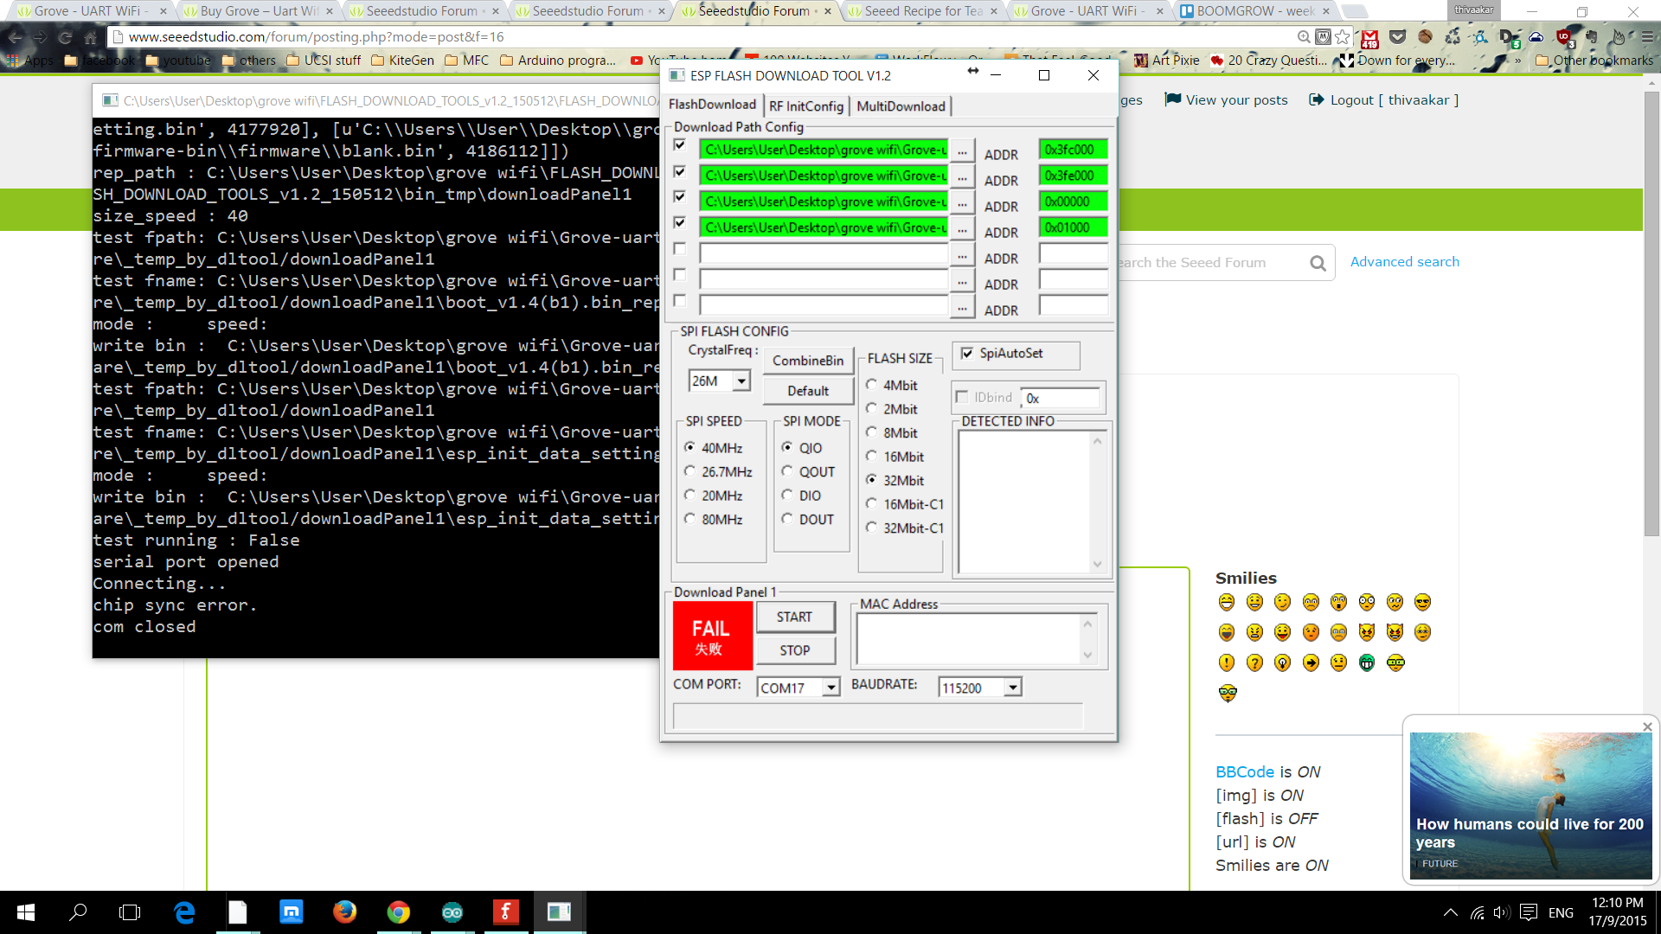
Task: Click the Default button in SPI Flash Config
Action: point(806,390)
